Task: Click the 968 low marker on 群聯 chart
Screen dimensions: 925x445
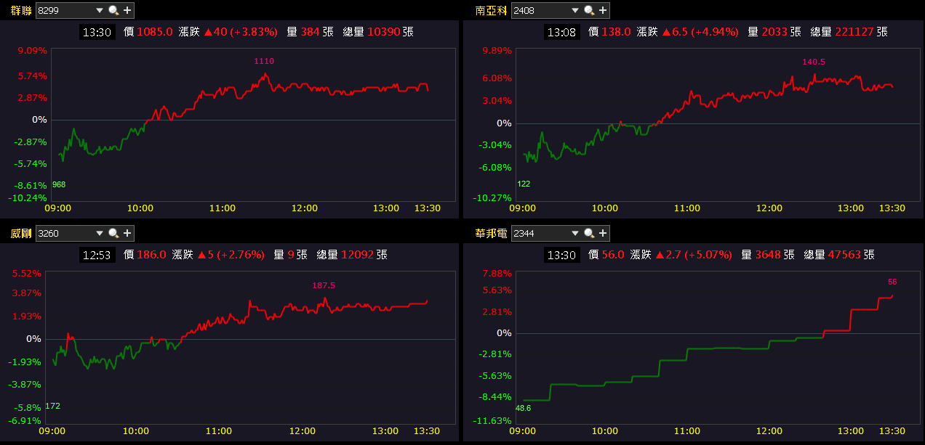Action: coord(59,184)
